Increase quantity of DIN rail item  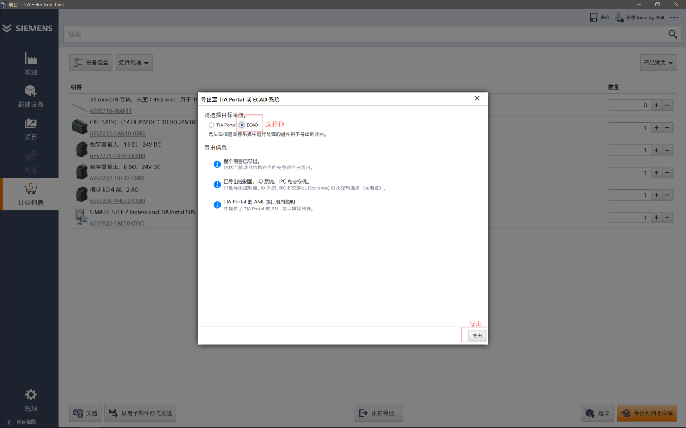click(x=656, y=105)
